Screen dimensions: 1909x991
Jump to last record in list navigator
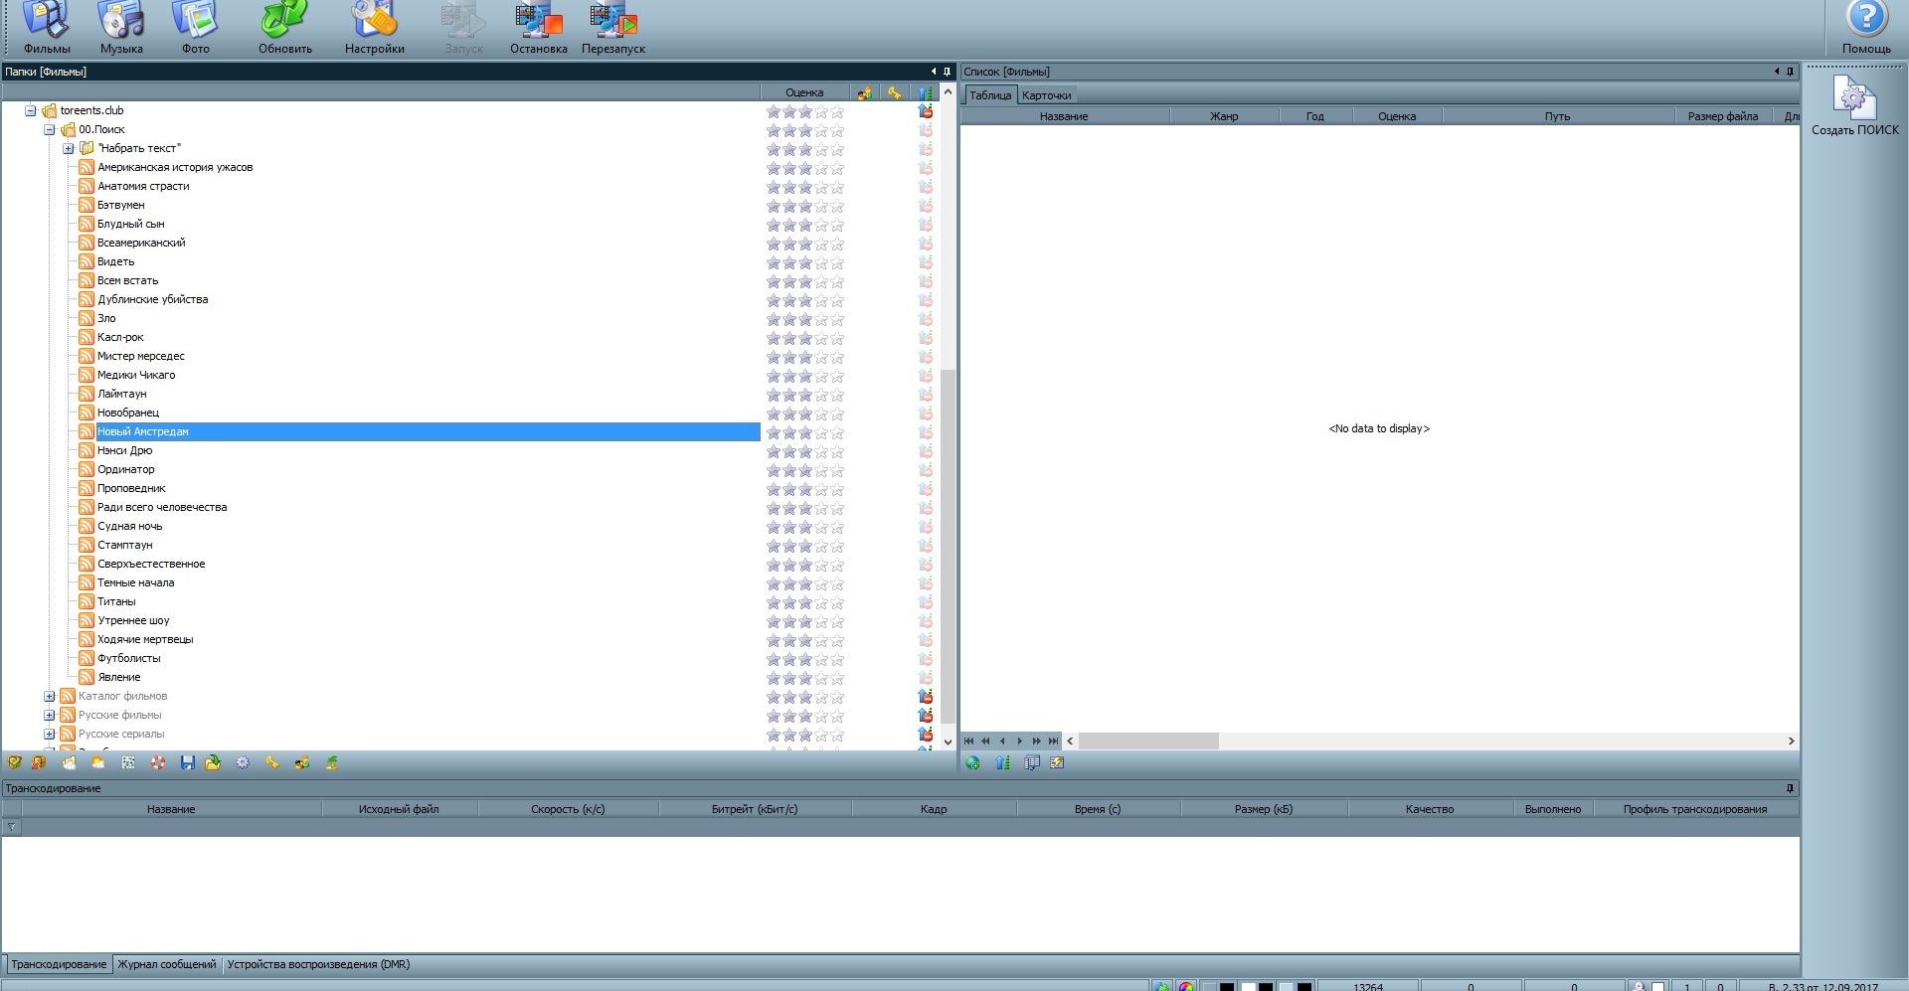coord(1054,741)
